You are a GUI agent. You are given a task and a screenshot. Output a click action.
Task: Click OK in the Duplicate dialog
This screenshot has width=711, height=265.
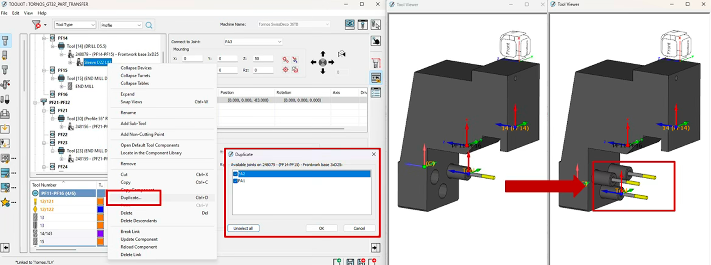[x=322, y=228]
